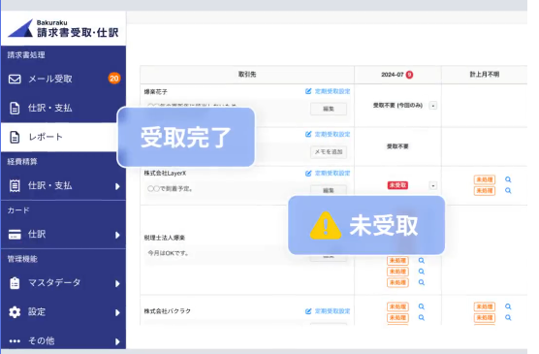The height and width of the screenshot is (354, 539).
Task: Click the bottom 未処理 badge in 税理士法人爆楽 row
Action: tap(397, 282)
